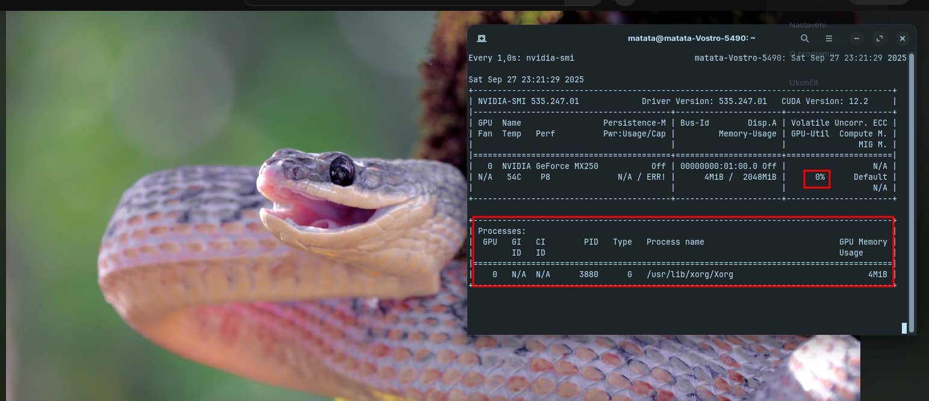Click the snake's eye in the photo
The width and height of the screenshot is (929, 401).
pos(341,169)
